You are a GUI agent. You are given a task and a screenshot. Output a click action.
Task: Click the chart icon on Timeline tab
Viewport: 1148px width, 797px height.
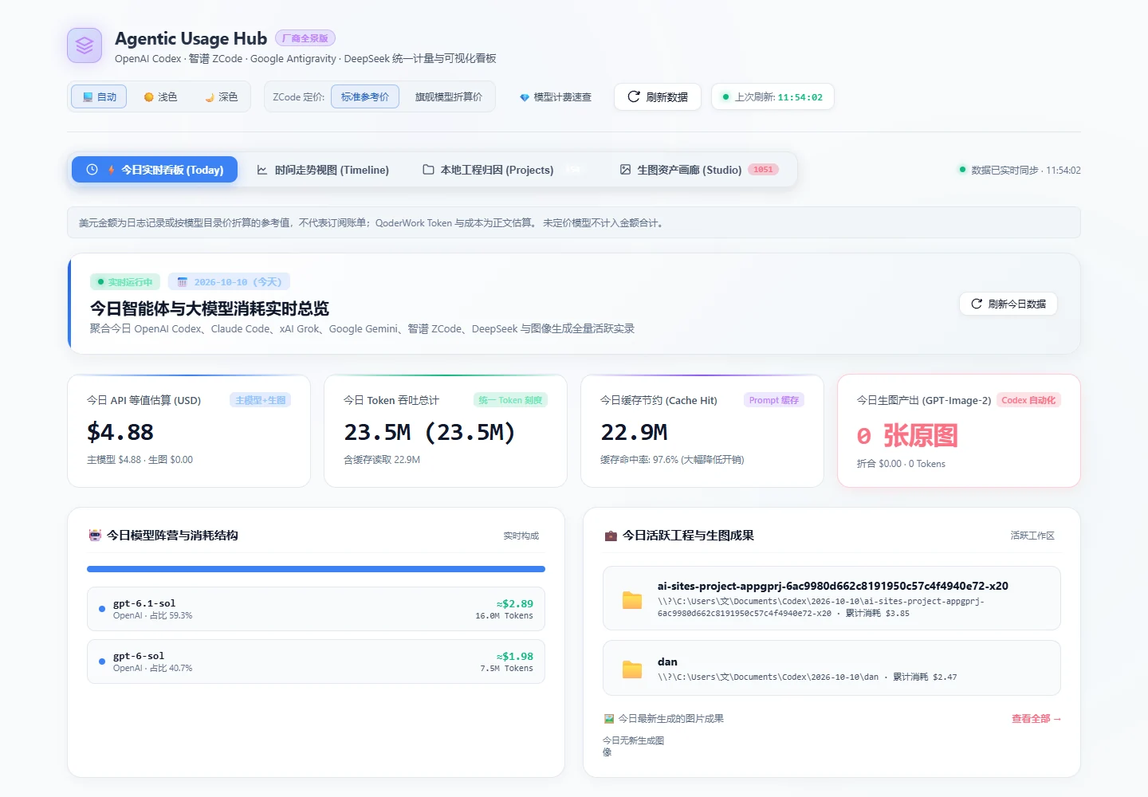262,170
